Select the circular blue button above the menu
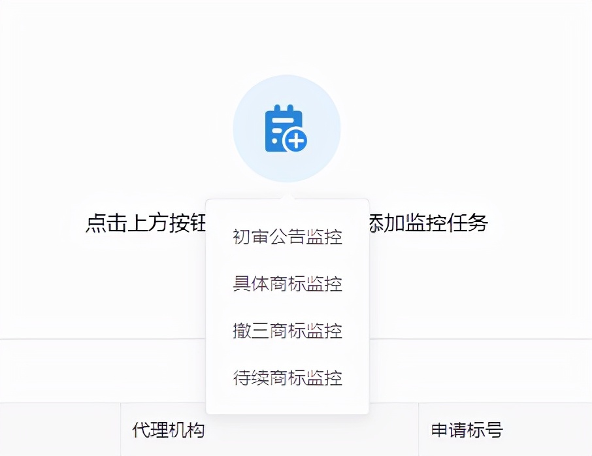This screenshot has width=592, height=456. [x=286, y=128]
